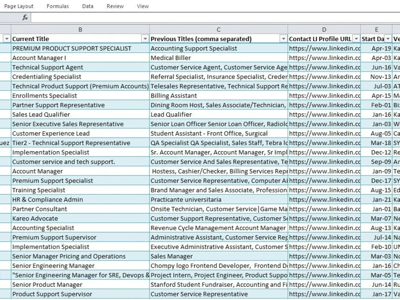Open the Start Date filter dropdown

coord(388,39)
